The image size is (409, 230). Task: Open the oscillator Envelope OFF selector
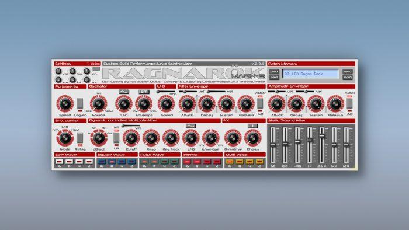tap(144, 92)
